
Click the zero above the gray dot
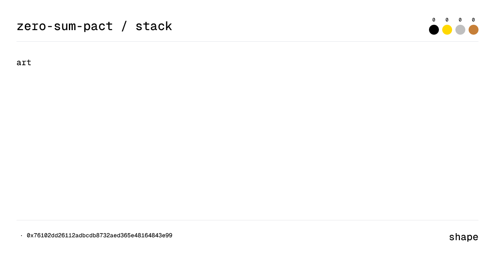point(460,19)
